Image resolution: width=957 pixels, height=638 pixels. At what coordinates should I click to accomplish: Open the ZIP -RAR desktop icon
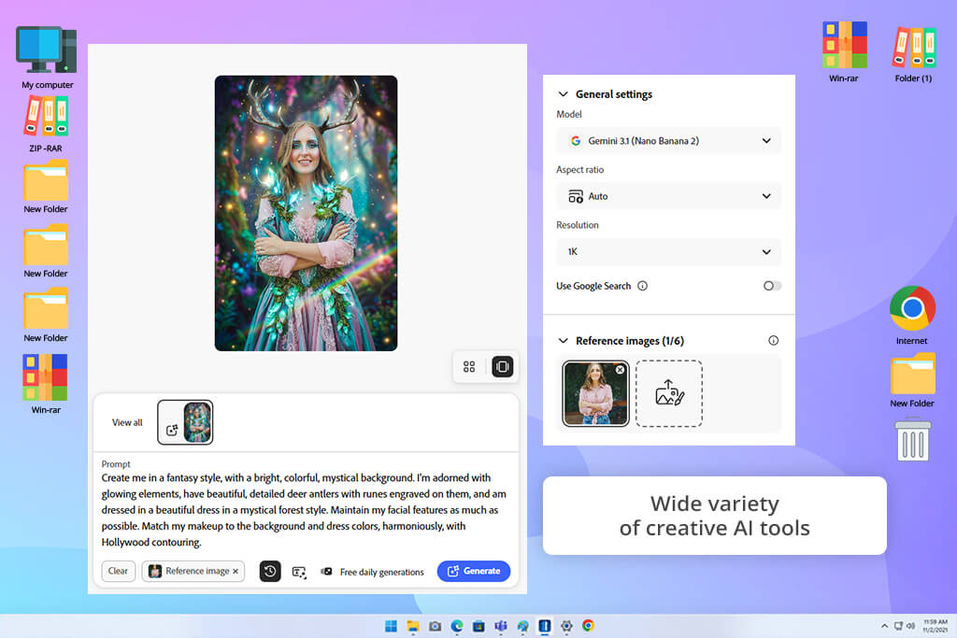click(x=46, y=124)
